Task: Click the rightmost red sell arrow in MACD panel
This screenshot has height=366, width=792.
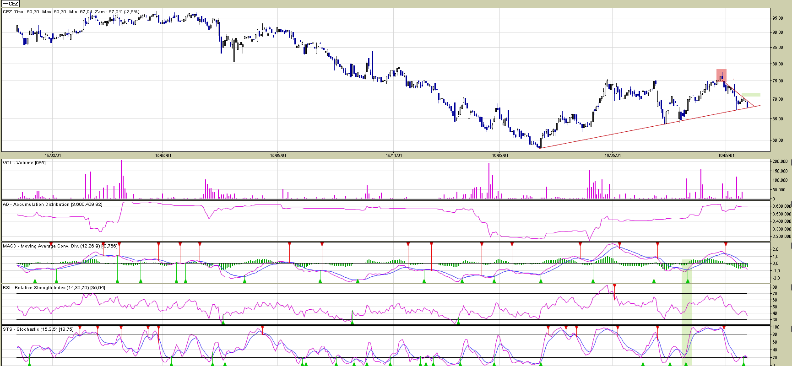Action: click(726, 244)
